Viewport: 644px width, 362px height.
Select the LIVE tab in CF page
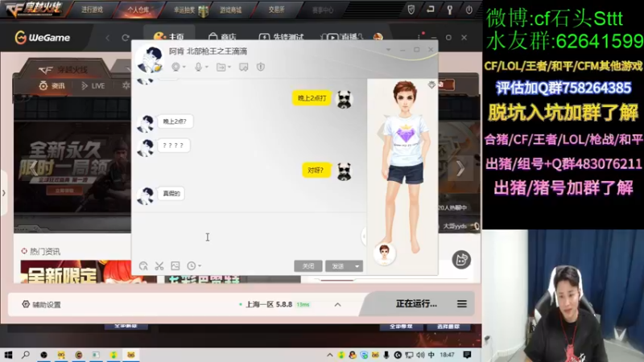93,86
